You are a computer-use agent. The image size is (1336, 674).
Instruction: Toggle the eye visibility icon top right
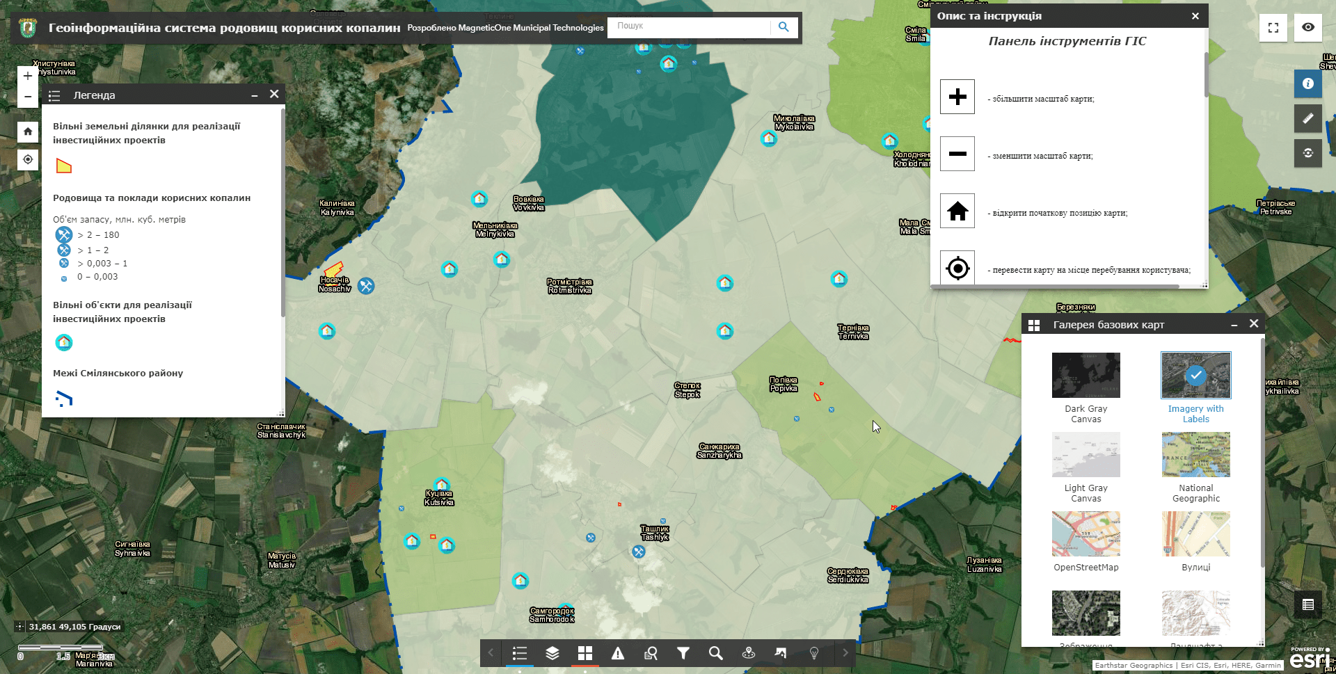1308,28
